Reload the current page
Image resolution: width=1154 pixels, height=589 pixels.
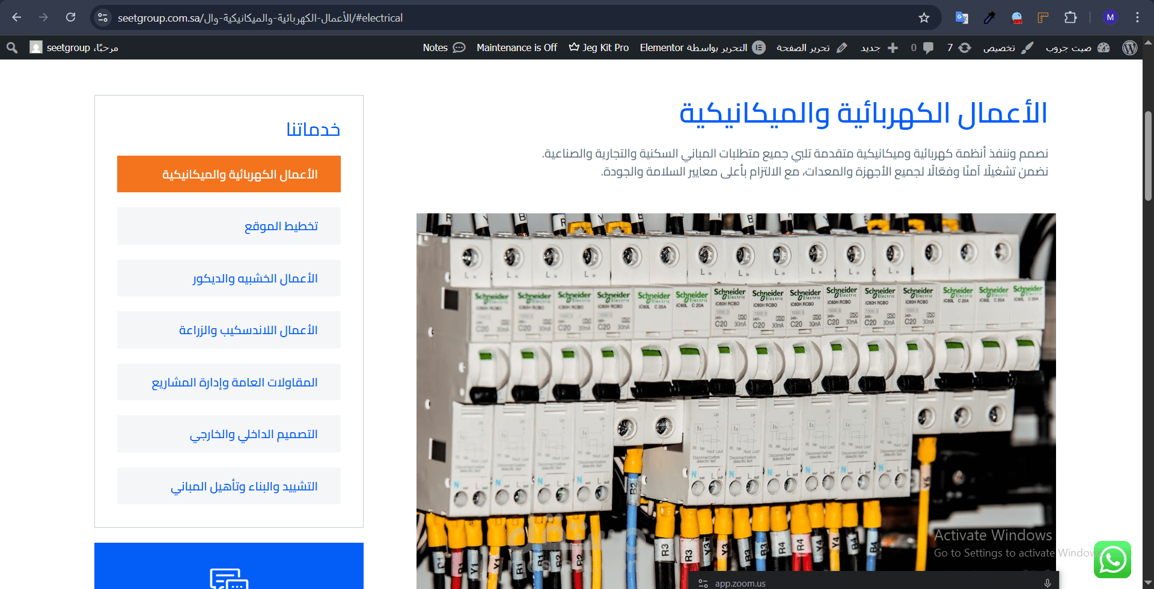pos(70,17)
